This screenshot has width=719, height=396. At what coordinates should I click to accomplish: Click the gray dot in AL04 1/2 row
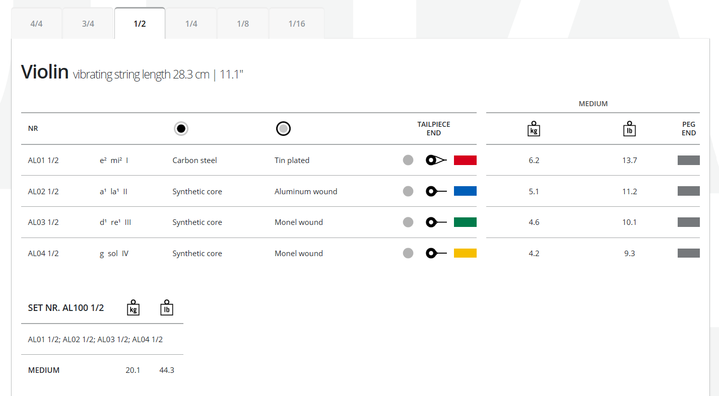408,254
